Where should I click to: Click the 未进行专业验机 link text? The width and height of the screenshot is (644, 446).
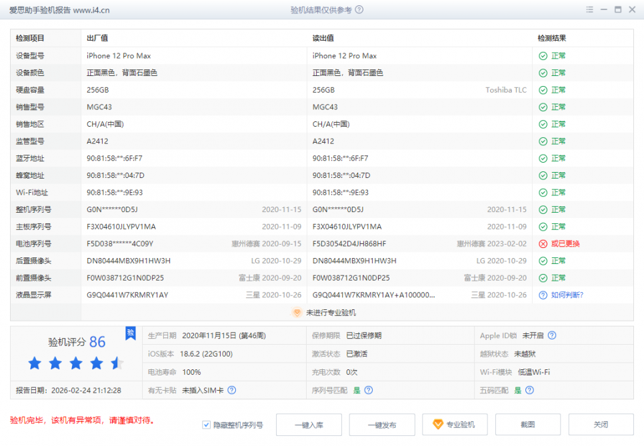331,312
